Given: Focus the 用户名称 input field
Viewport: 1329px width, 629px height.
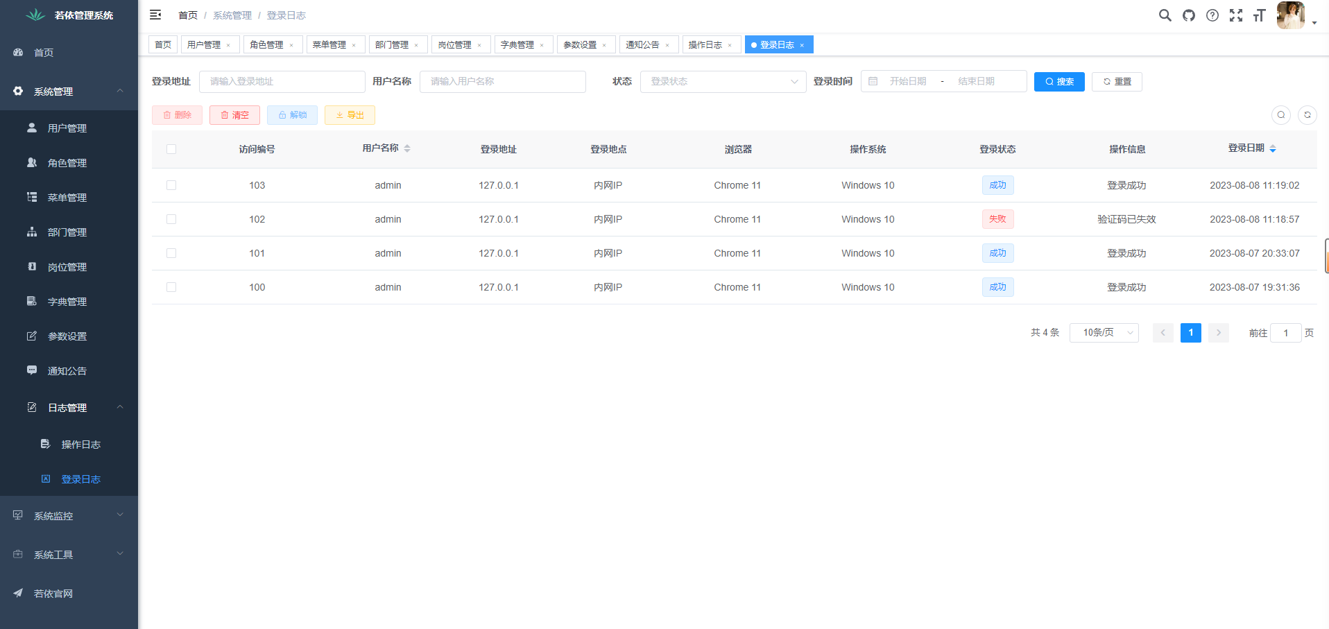Looking at the screenshot, I should pos(503,81).
